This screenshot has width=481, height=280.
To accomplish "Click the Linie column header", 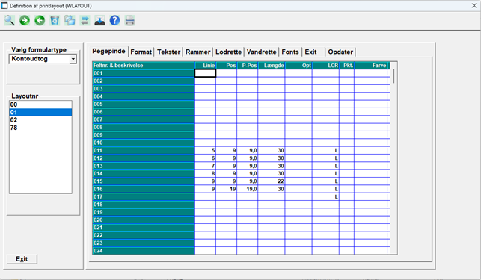I will (206, 66).
